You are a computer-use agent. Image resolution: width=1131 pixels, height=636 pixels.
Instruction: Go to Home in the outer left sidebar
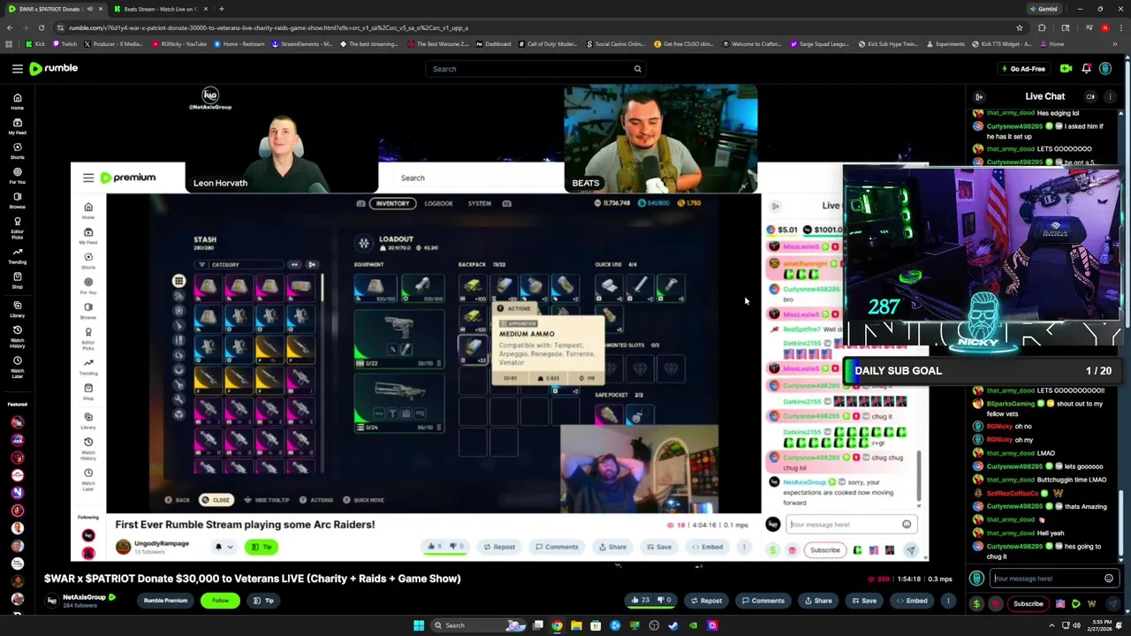coord(17,102)
